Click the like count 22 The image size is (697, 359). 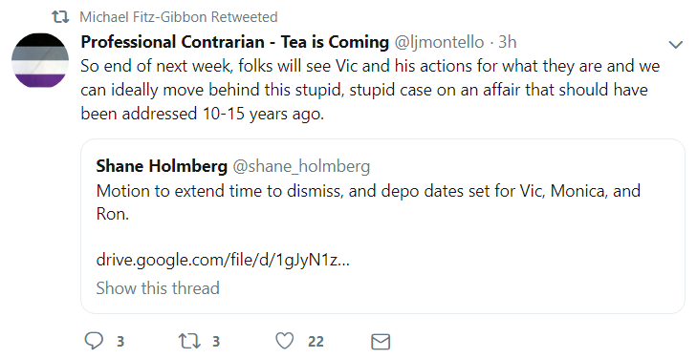coord(316,342)
